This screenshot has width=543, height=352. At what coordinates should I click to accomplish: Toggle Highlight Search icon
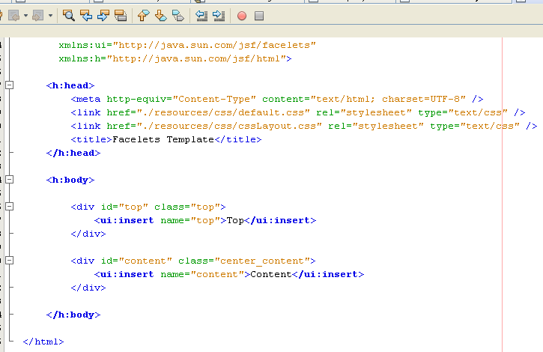tap(121, 16)
